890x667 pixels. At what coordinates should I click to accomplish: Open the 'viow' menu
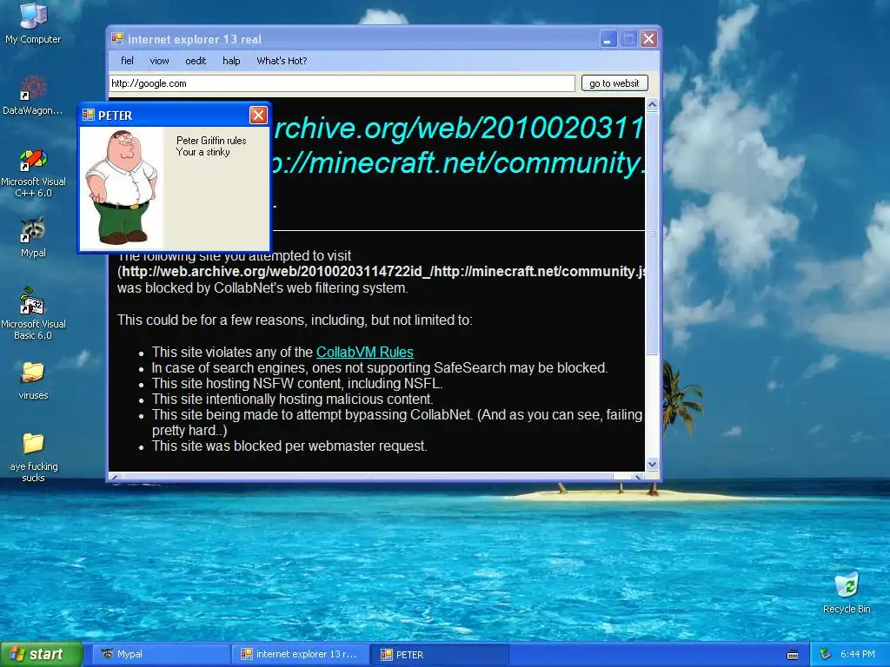click(160, 61)
